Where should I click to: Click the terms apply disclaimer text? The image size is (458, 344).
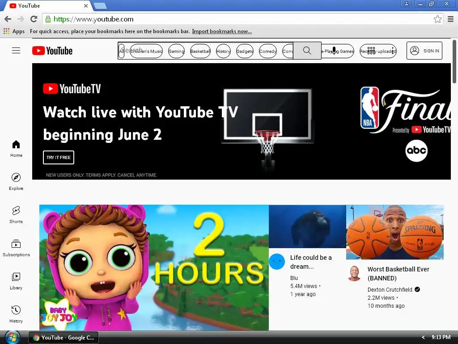pyautogui.click(x=102, y=175)
